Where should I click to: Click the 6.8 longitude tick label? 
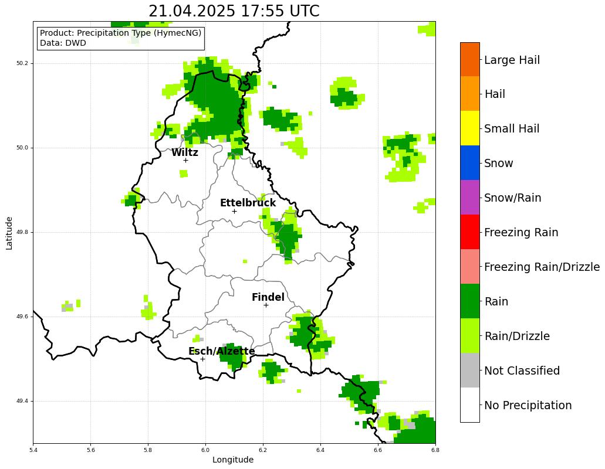[435, 450]
